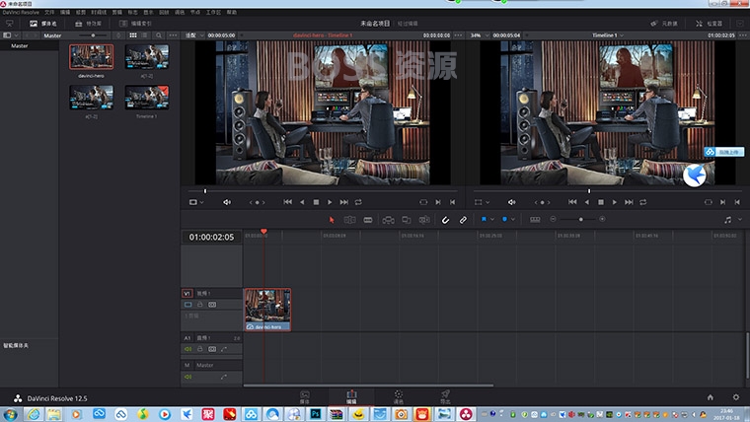Select the Master bin in sidebar

click(x=20, y=46)
